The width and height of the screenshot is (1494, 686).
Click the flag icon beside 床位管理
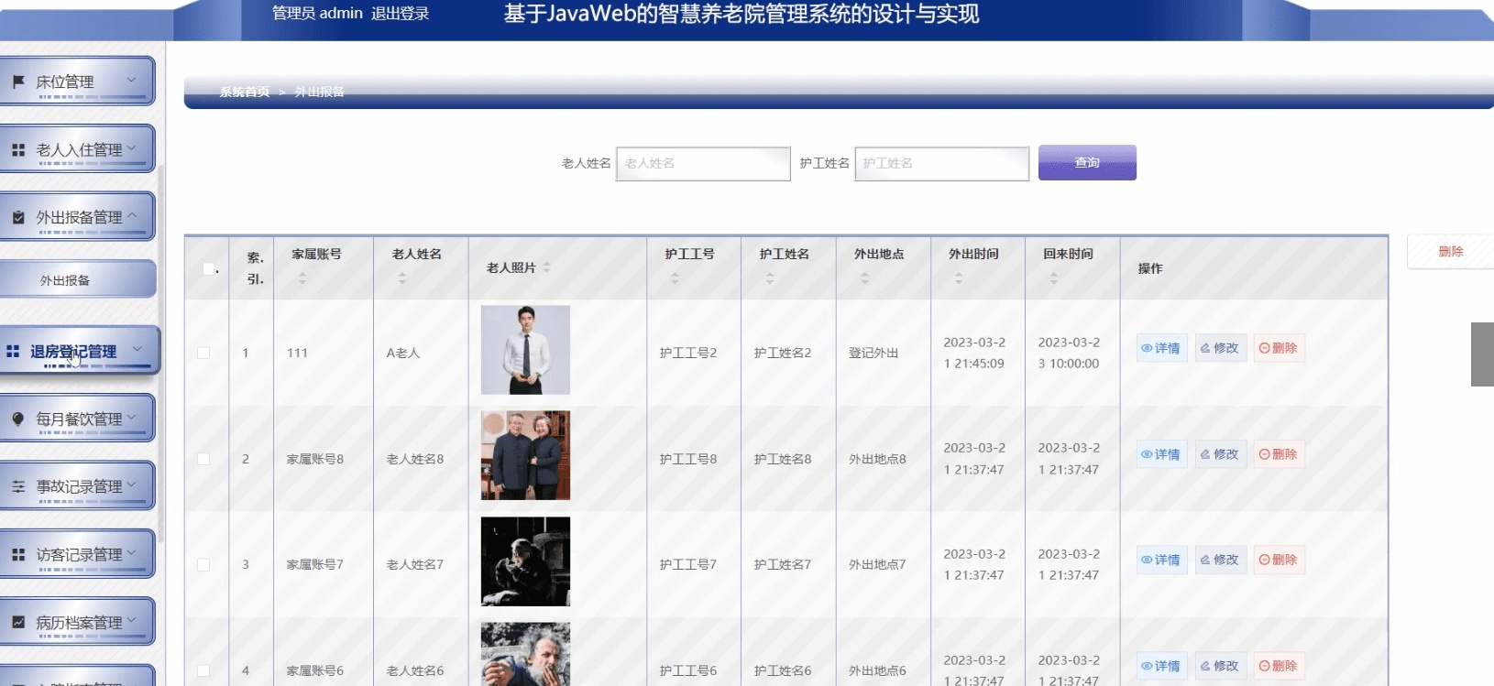(18, 82)
